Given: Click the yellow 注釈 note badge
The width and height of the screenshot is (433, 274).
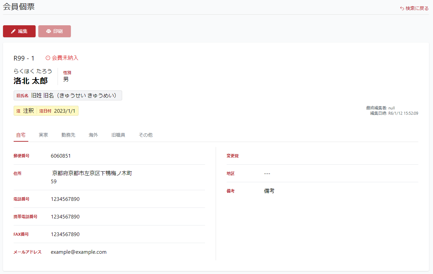Looking at the screenshot, I should point(46,111).
